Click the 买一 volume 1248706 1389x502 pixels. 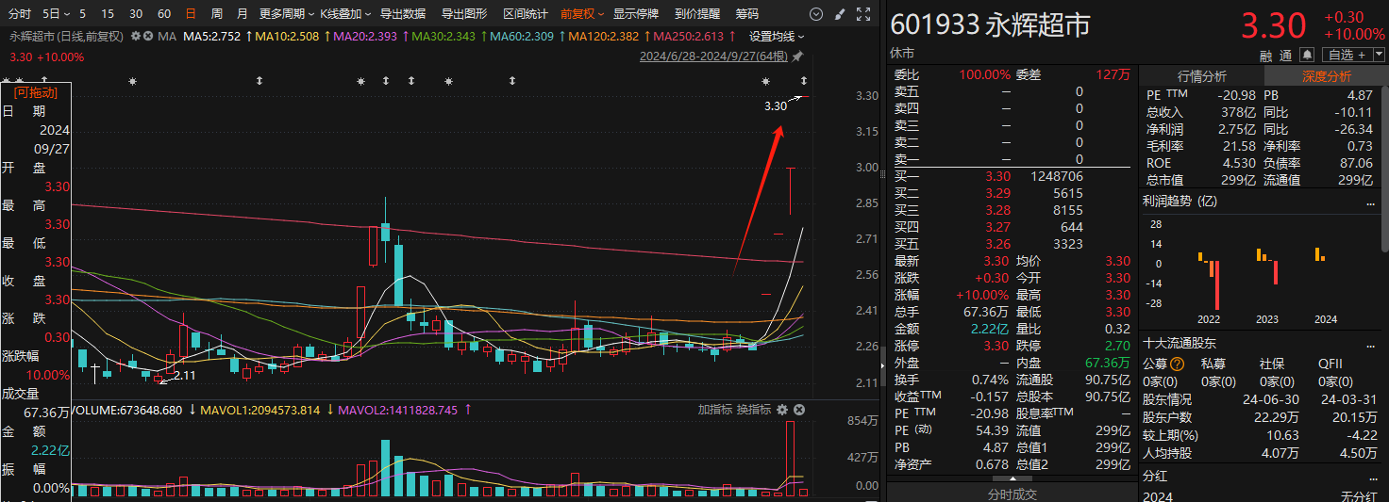[1057, 176]
